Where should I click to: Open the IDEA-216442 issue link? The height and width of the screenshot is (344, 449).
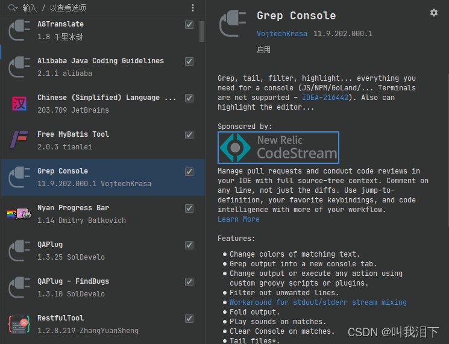tap(325, 98)
